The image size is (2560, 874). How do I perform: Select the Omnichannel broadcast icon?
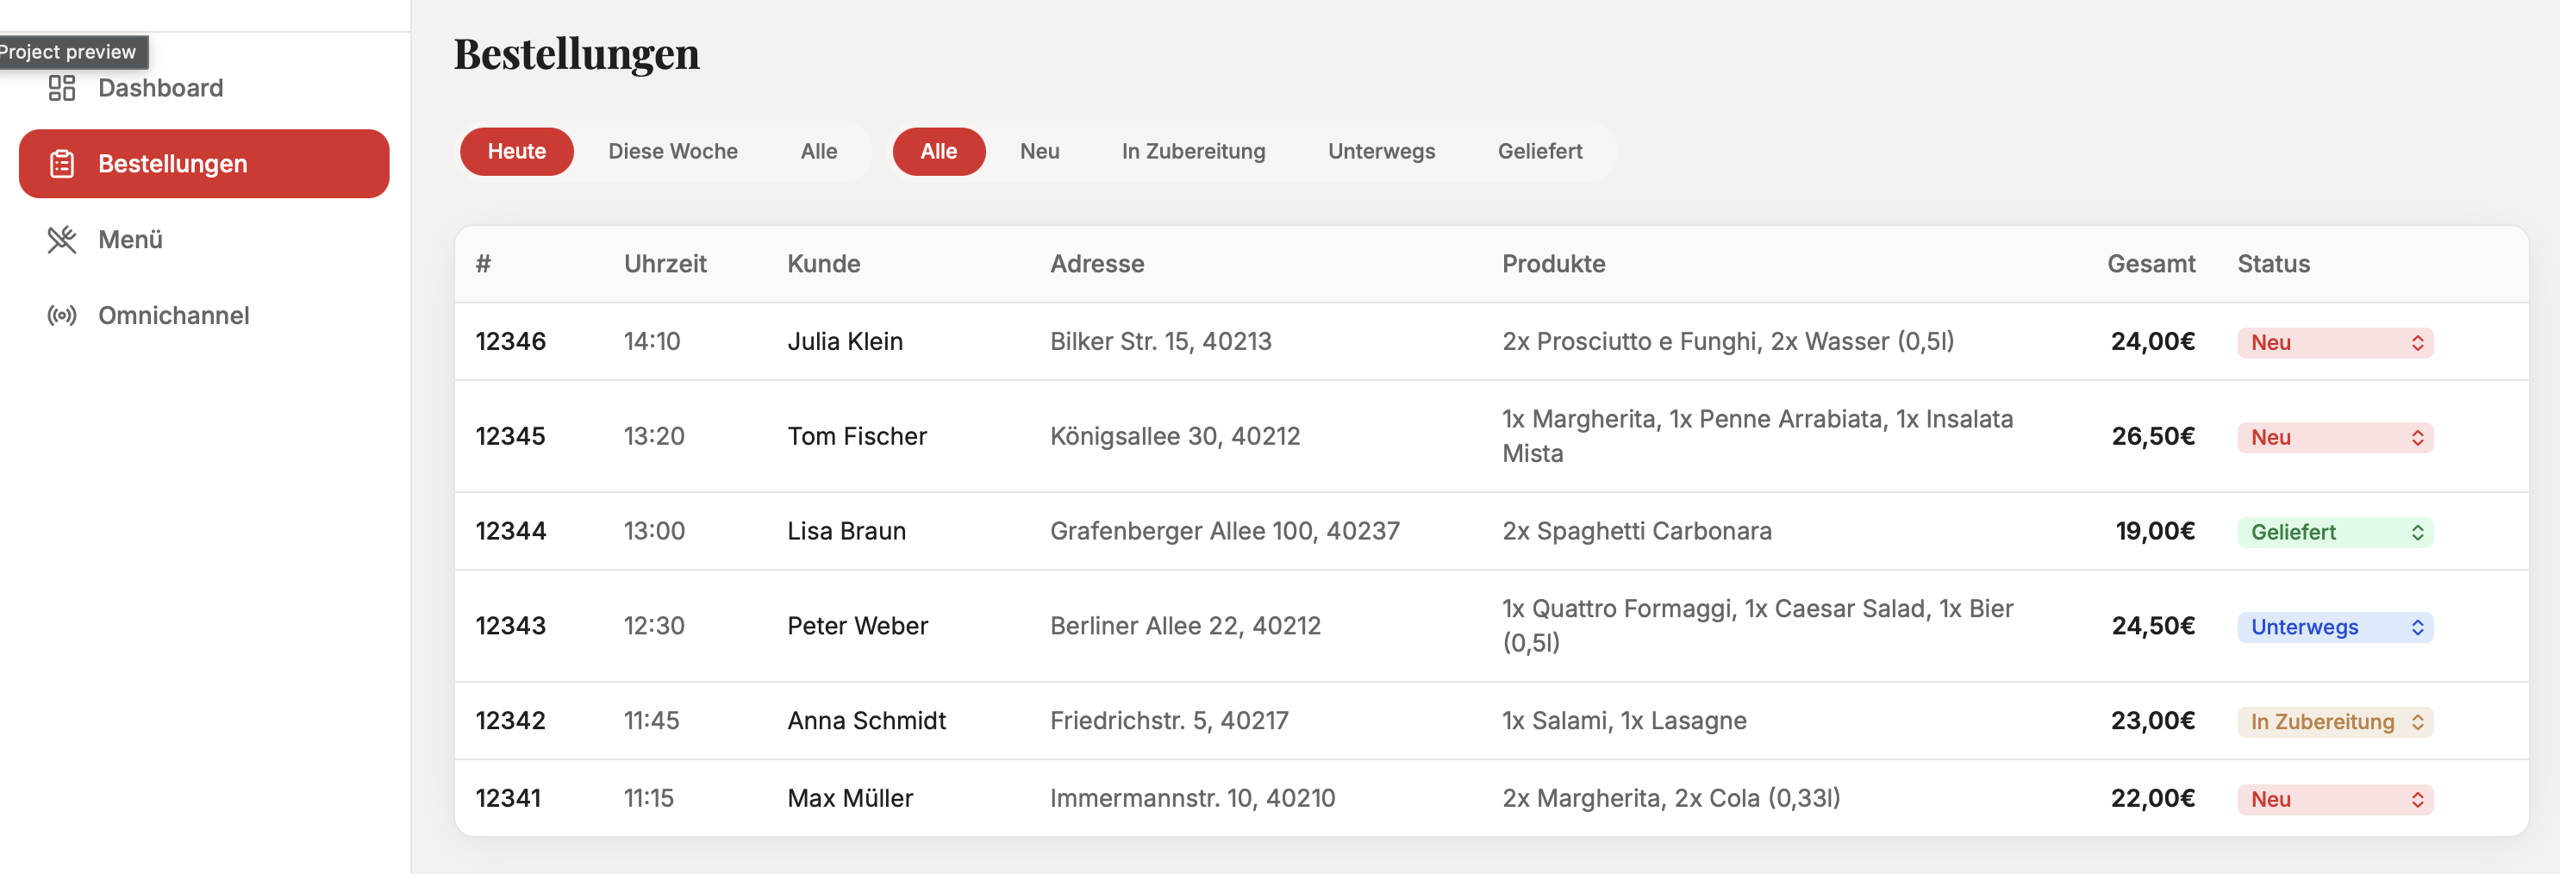point(61,315)
